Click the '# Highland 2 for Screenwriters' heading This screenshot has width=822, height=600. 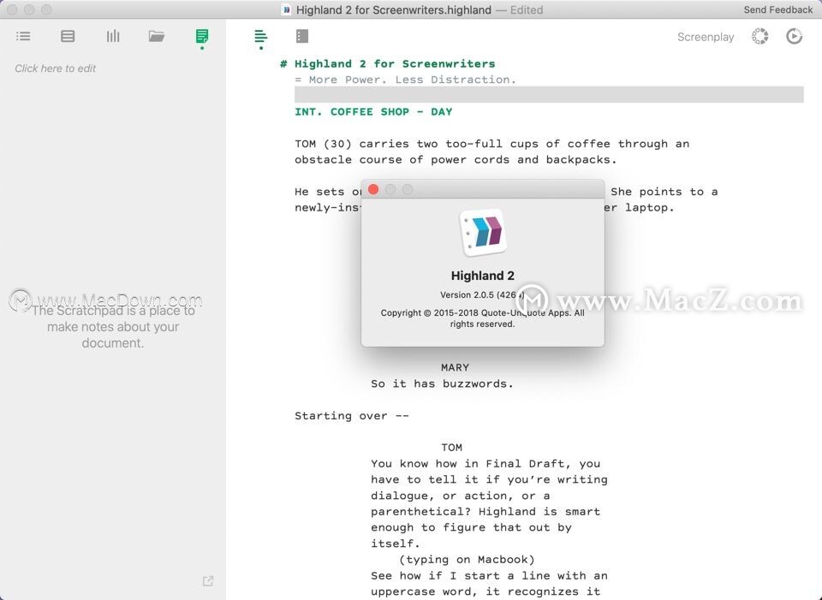click(x=387, y=64)
